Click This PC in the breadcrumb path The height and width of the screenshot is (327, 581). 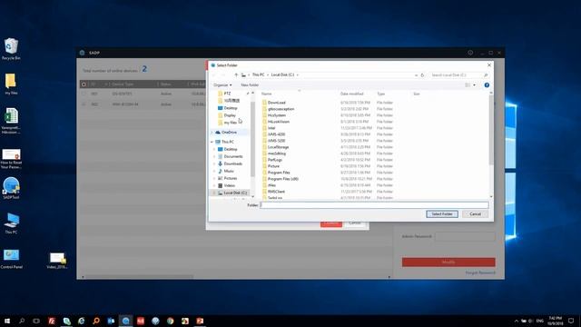258,74
